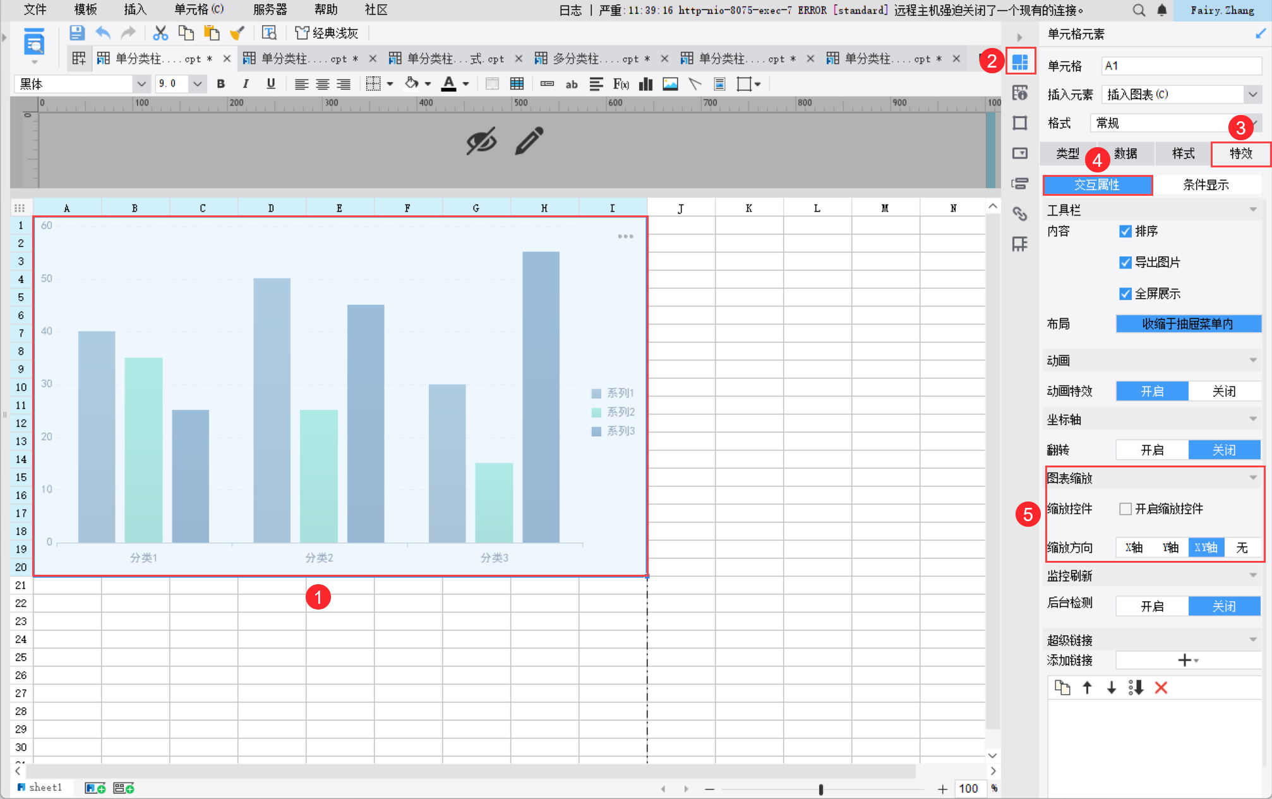Viewport: 1272px width, 799px height.
Task: Click the insert image icon
Action: tap(670, 84)
